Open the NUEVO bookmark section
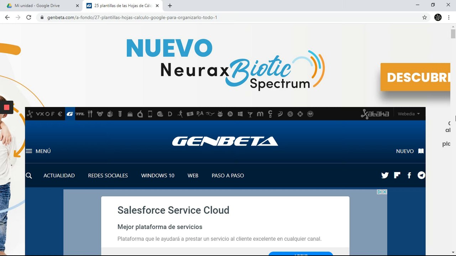 tap(410, 151)
